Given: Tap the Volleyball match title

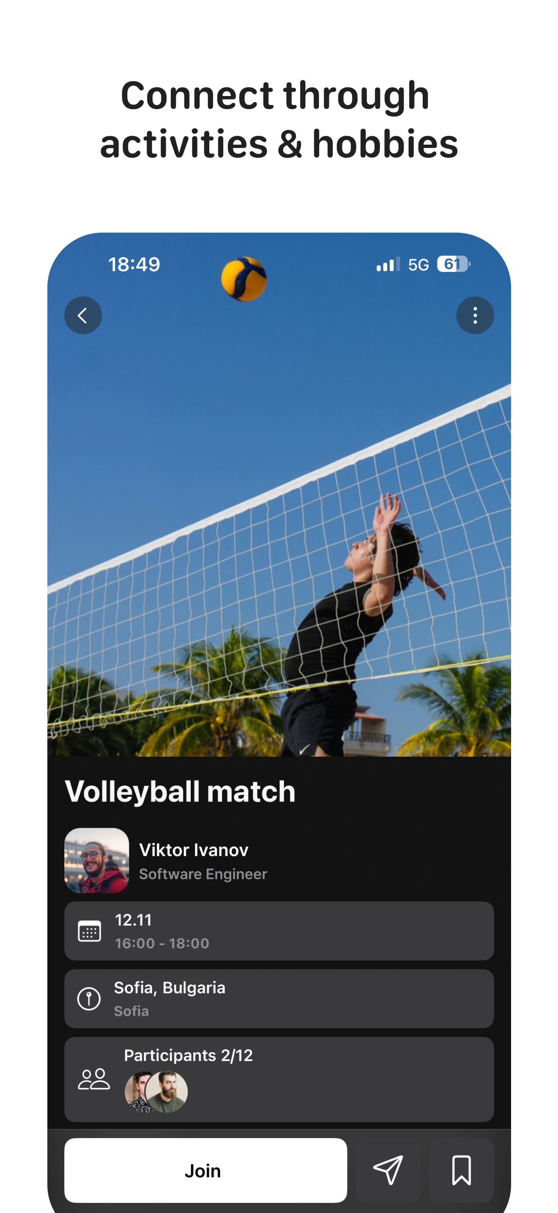Looking at the screenshot, I should [x=180, y=791].
